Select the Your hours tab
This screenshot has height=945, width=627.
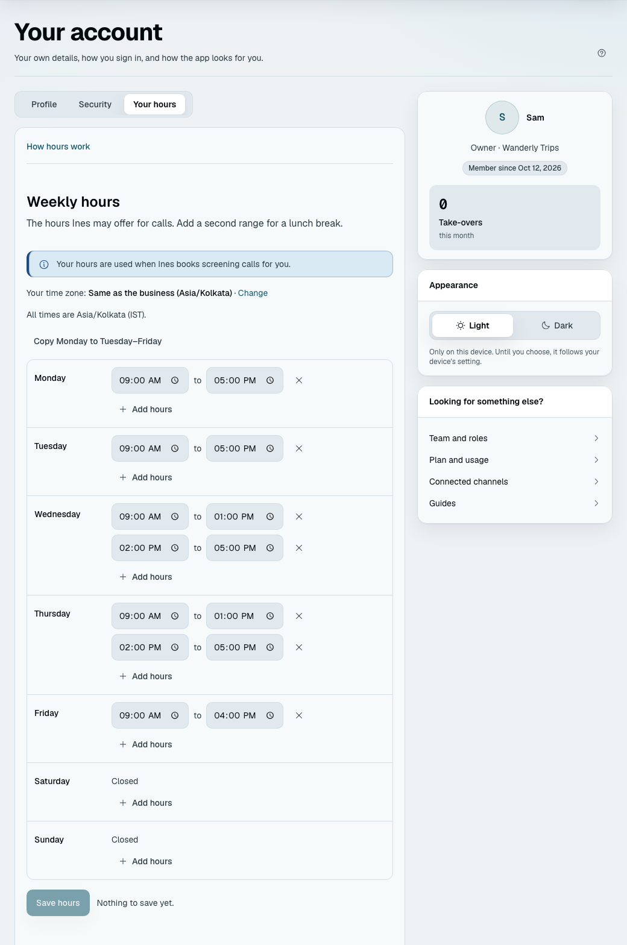click(155, 104)
